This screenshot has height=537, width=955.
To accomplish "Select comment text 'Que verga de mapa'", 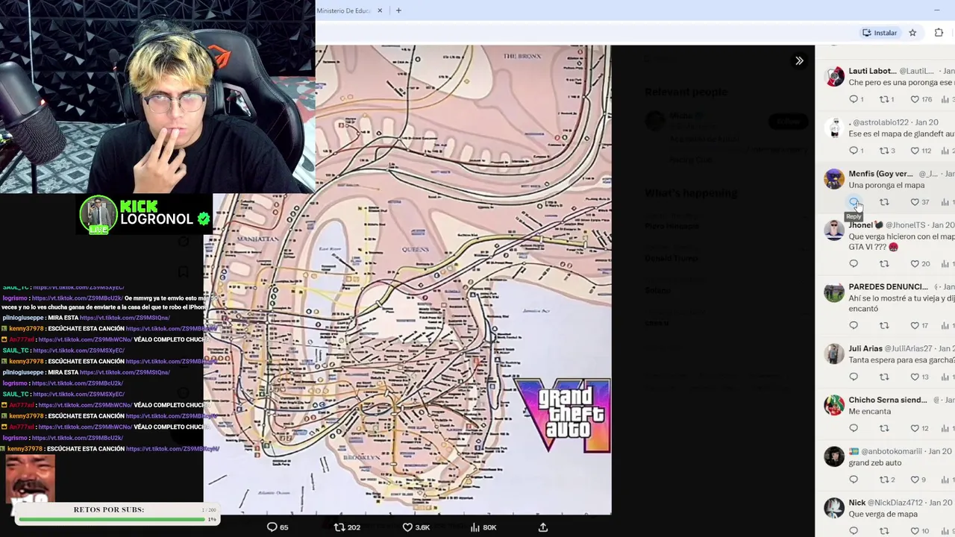I will coord(883,514).
